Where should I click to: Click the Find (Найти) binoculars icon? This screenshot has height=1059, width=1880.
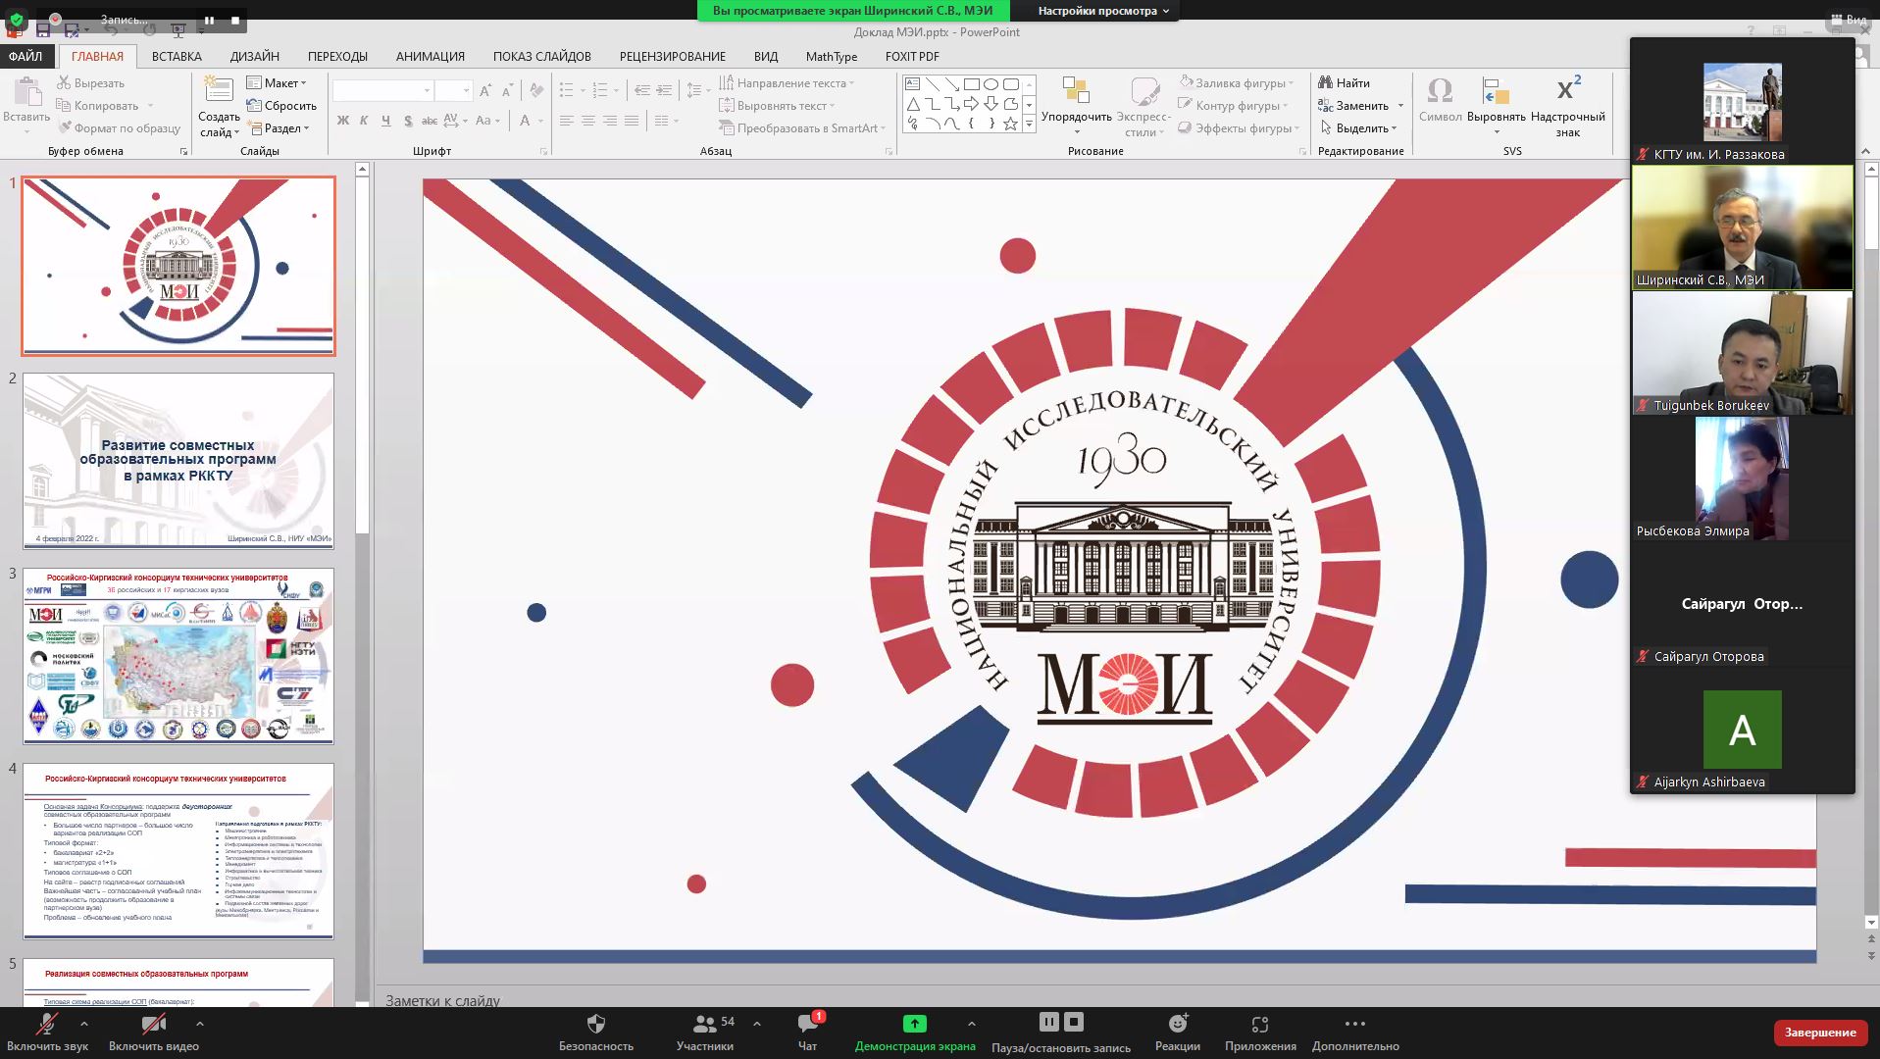[x=1326, y=83]
